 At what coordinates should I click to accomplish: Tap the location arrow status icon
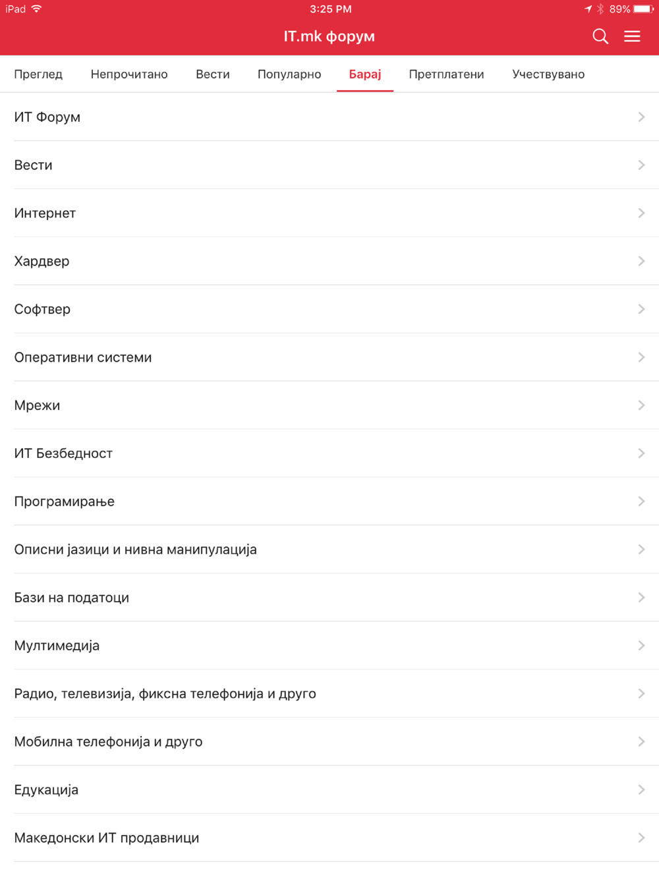coord(588,9)
